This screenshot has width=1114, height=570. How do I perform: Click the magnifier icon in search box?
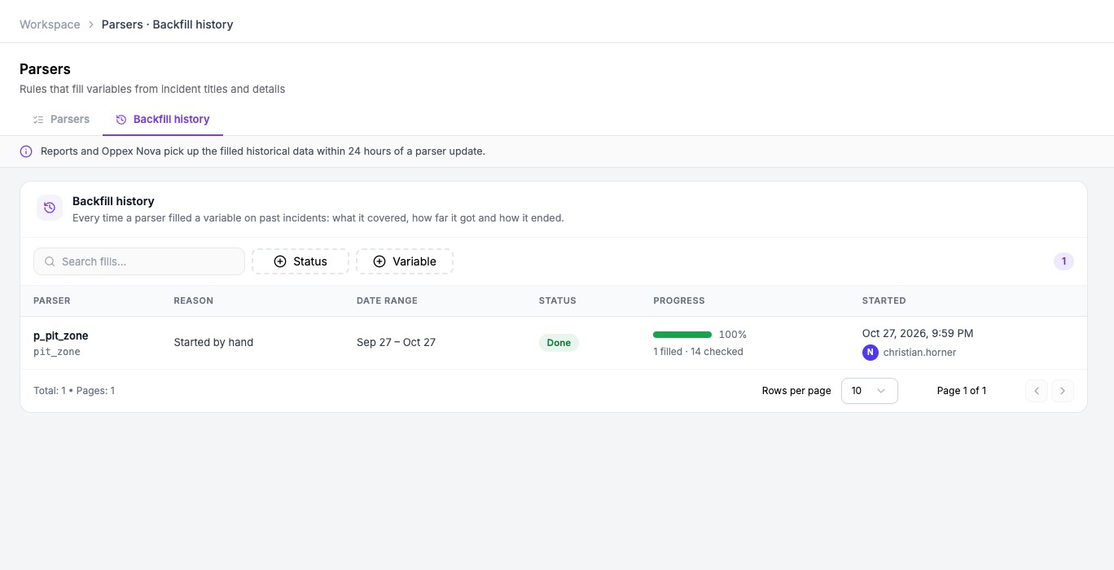pos(50,261)
